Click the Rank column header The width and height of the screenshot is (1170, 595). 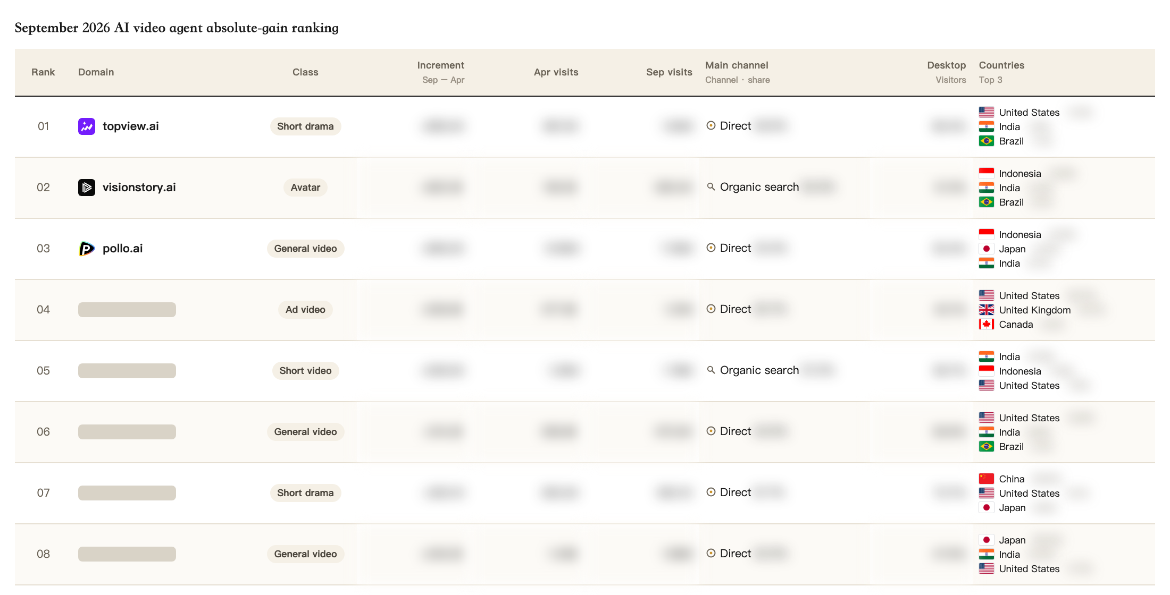[x=43, y=72]
